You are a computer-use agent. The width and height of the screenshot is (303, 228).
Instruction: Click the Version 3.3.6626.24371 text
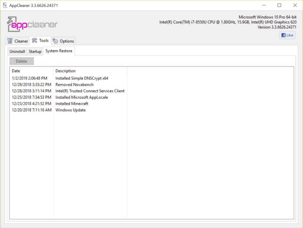(277, 27)
